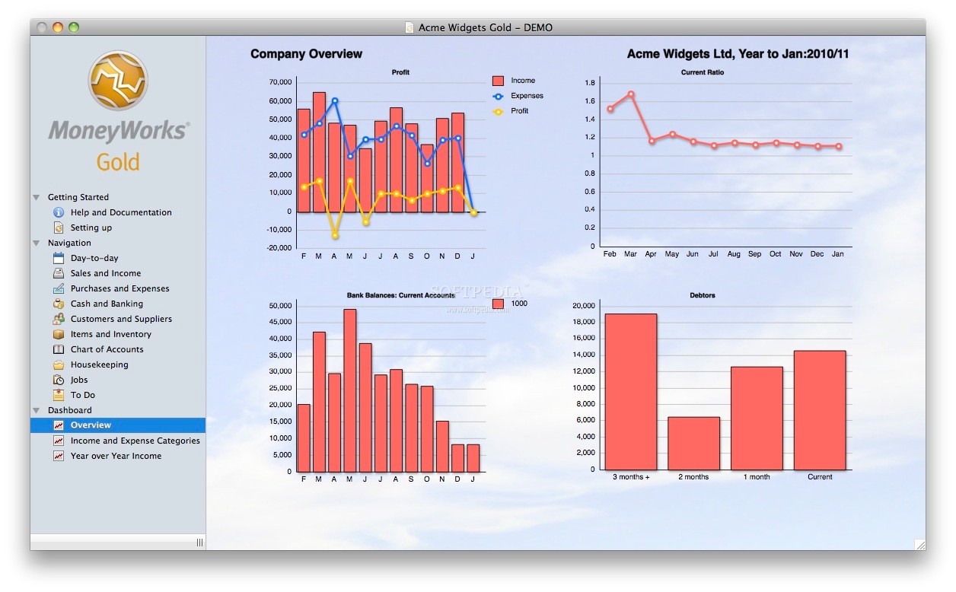The width and height of the screenshot is (956, 592).
Task: Open the To Do list
Action: pyautogui.click(x=83, y=395)
